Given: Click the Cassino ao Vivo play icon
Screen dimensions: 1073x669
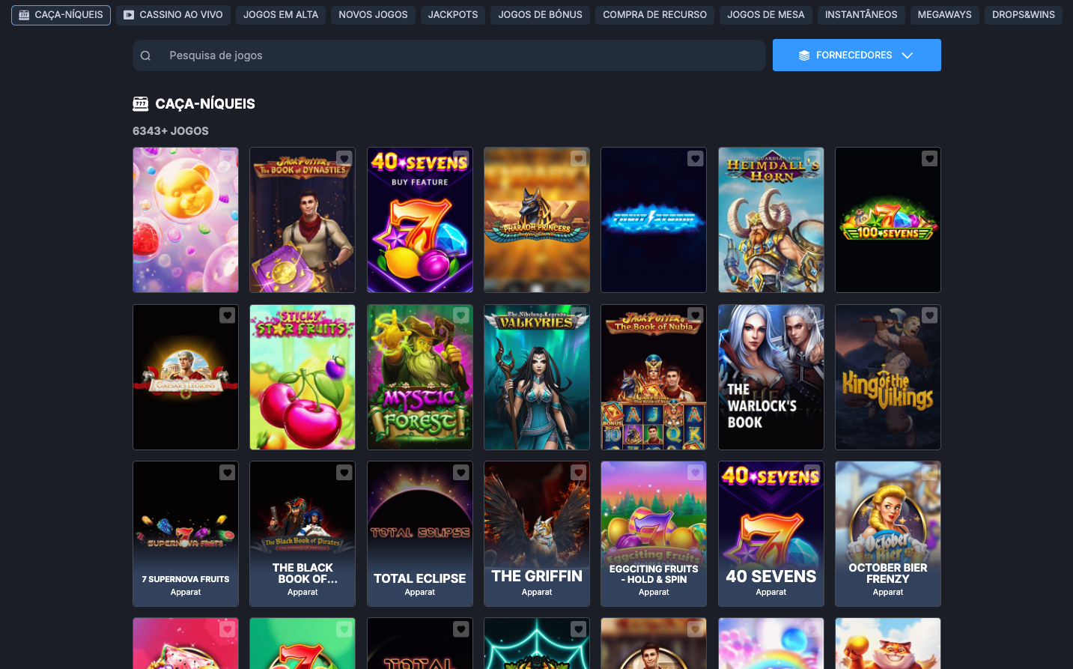Looking at the screenshot, I should coord(129,15).
